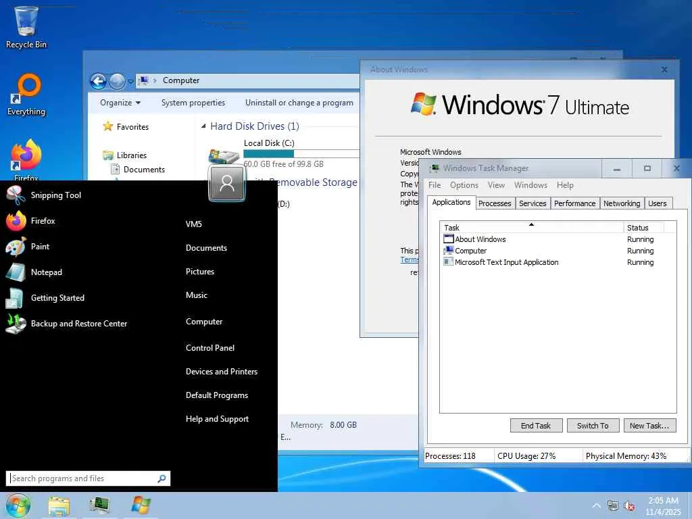
Task: Click the forward arrow in Computer window
Action: coord(117,81)
